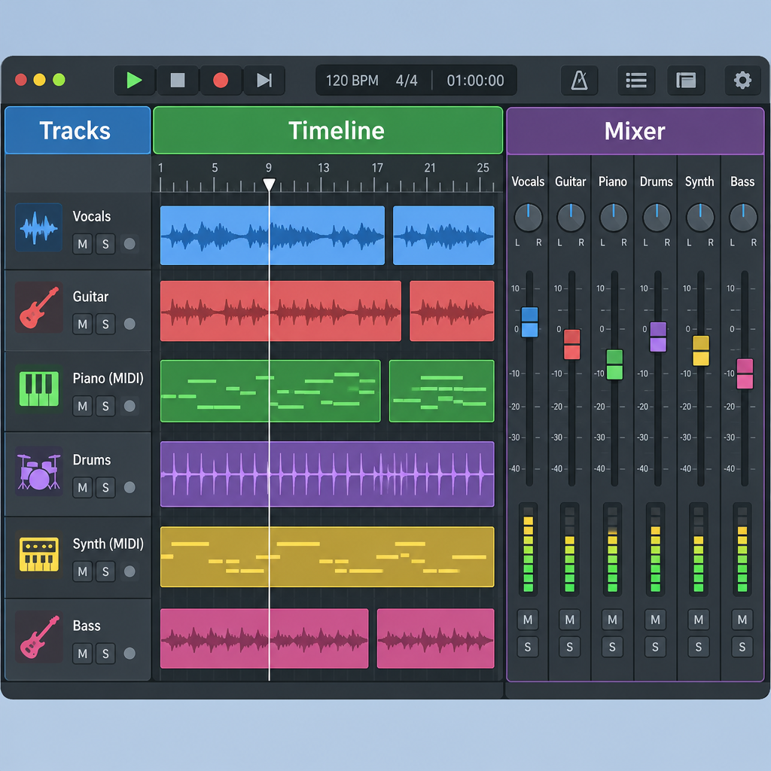Mute the Drums channel in Mixer

click(x=656, y=620)
